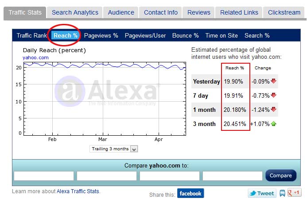The width and height of the screenshot is (307, 202).
Task: Select Traffic Rank metric
Action: 32,35
